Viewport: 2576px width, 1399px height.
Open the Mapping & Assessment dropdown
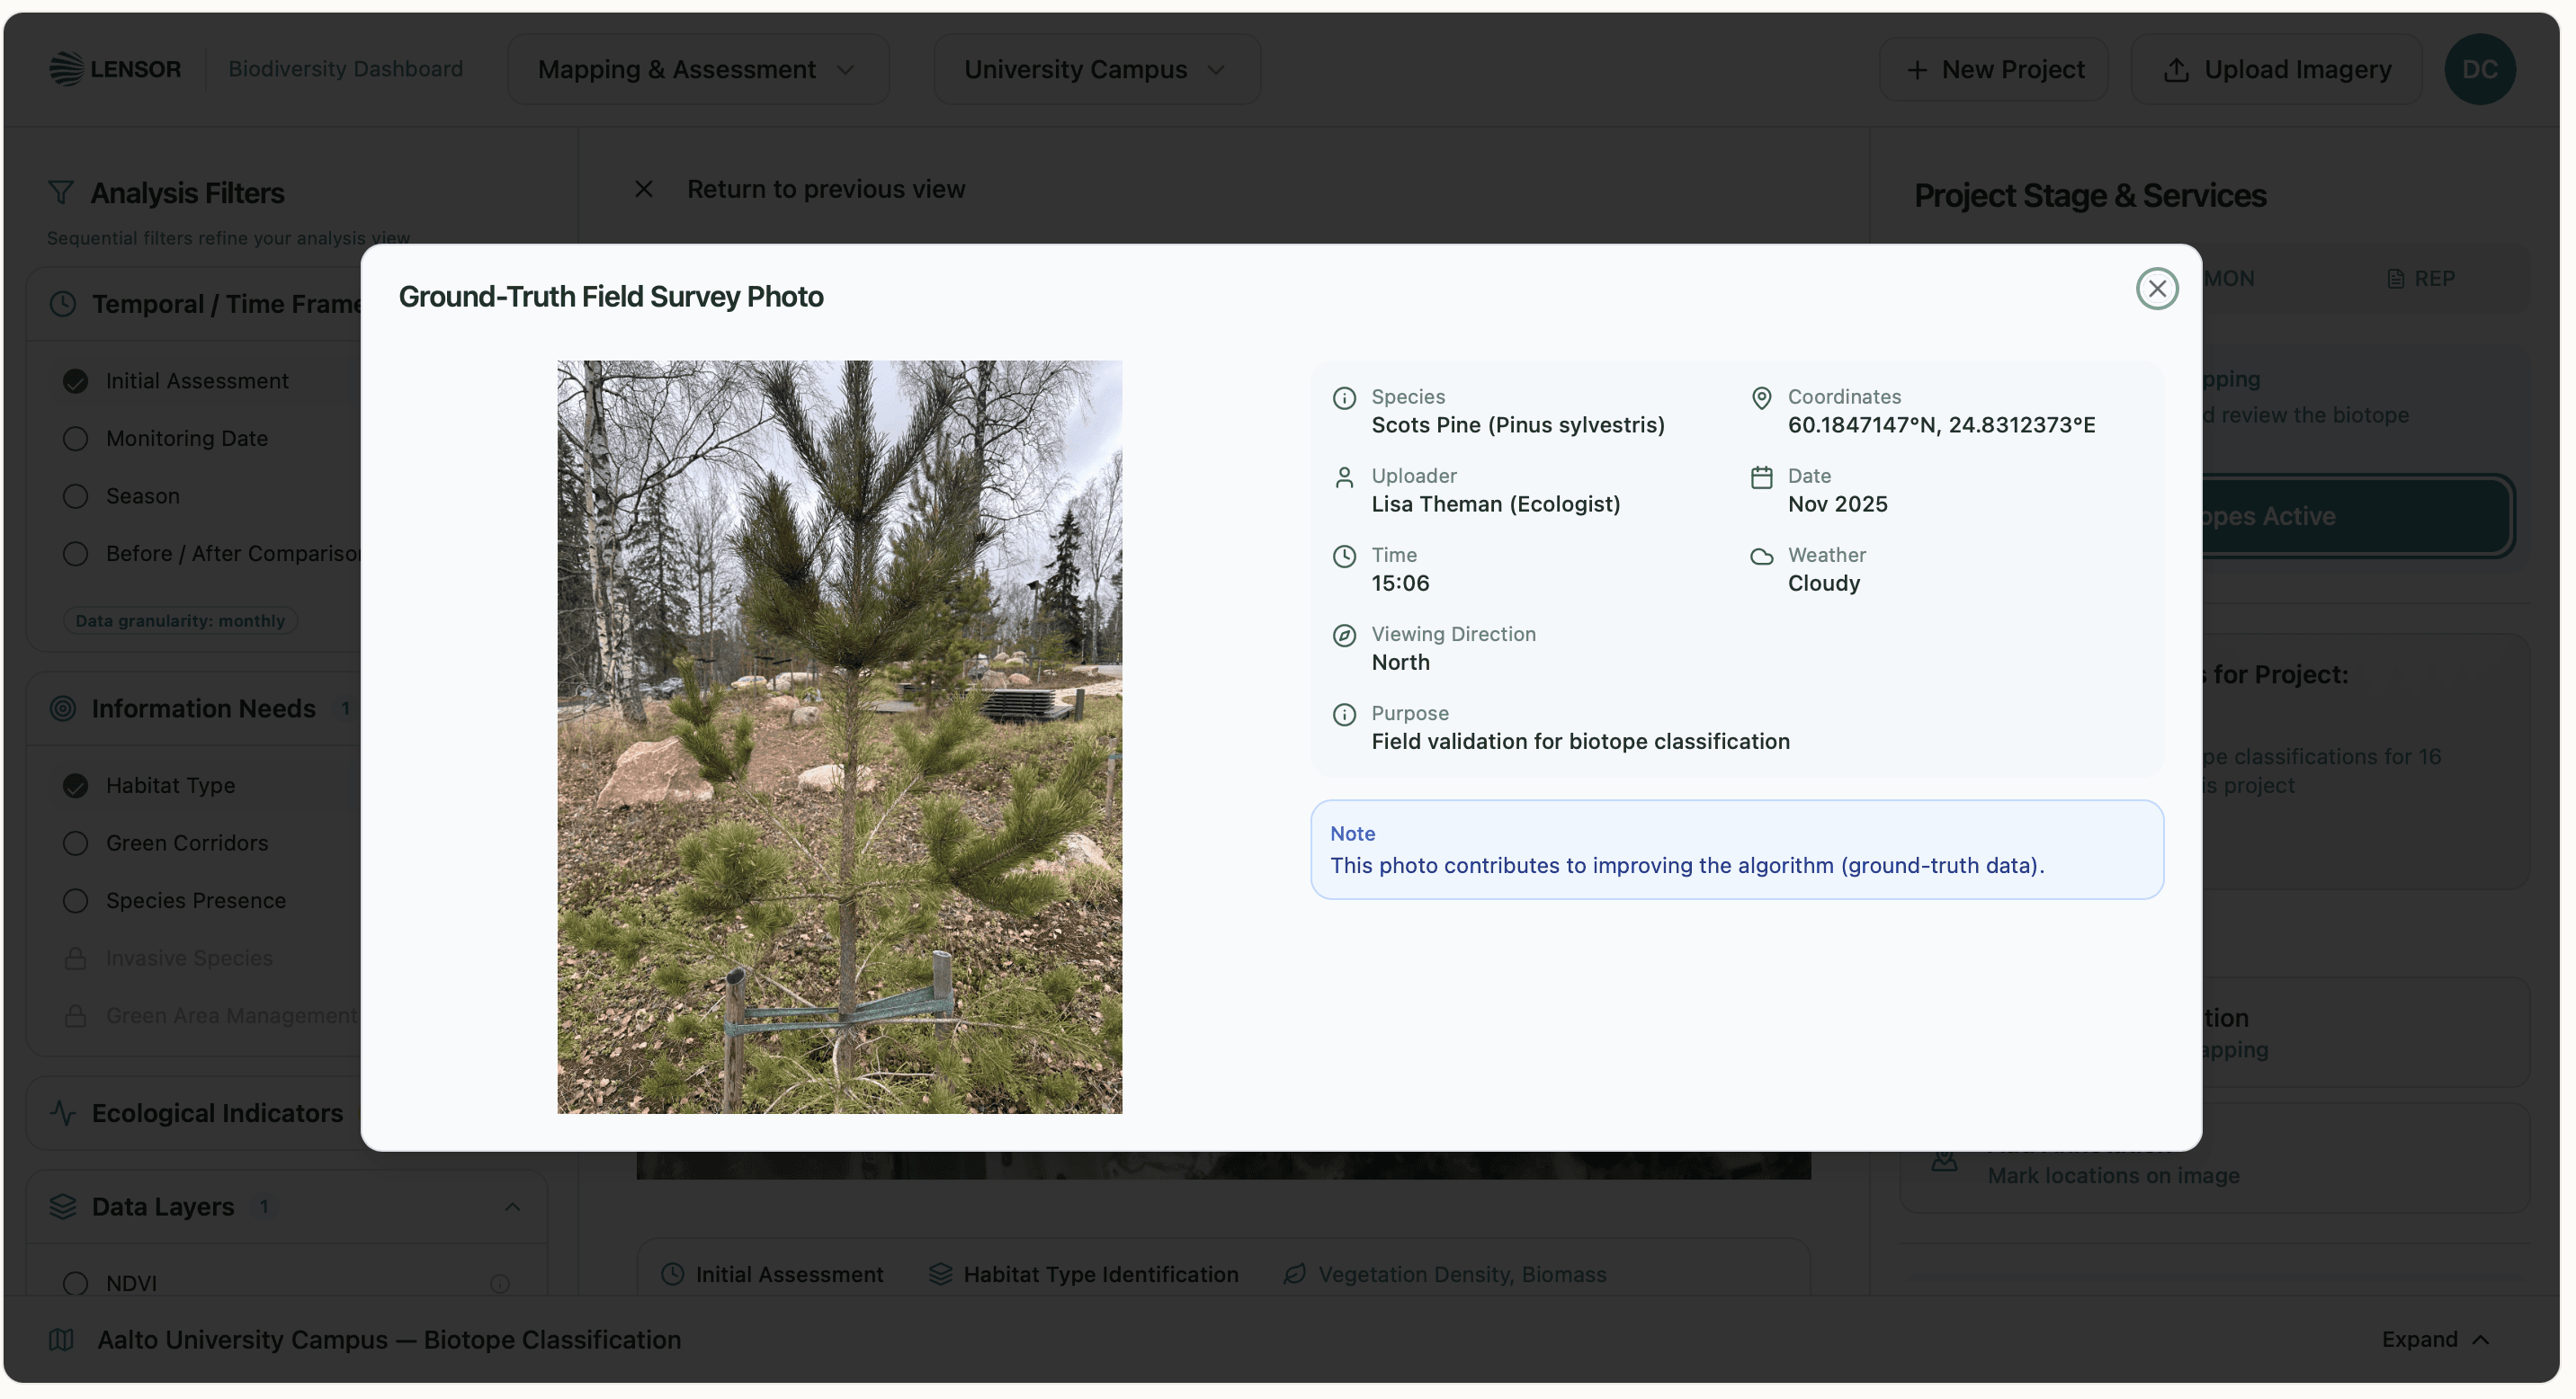point(697,69)
